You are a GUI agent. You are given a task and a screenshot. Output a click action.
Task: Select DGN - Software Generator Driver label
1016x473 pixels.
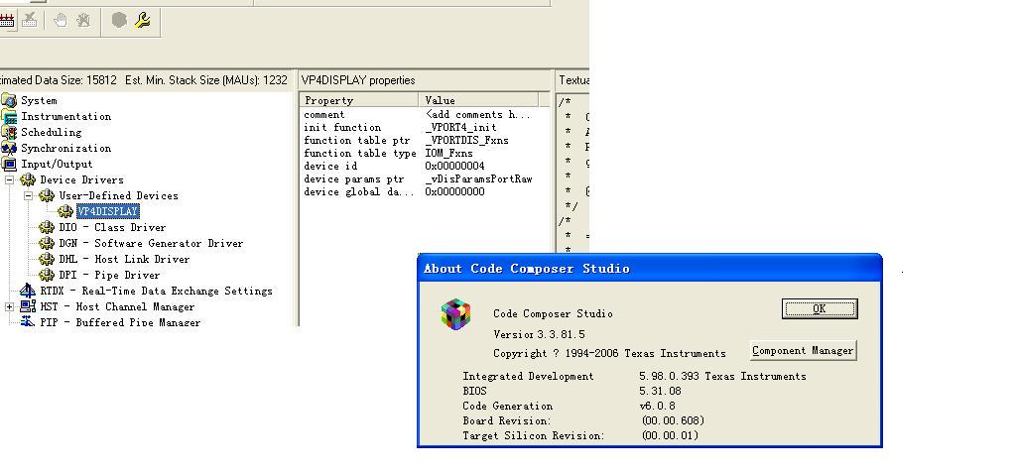pyautogui.click(x=151, y=243)
